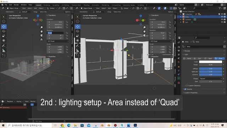
Task: Choose the Measure tool in left viewport
Action: coord(4,50)
